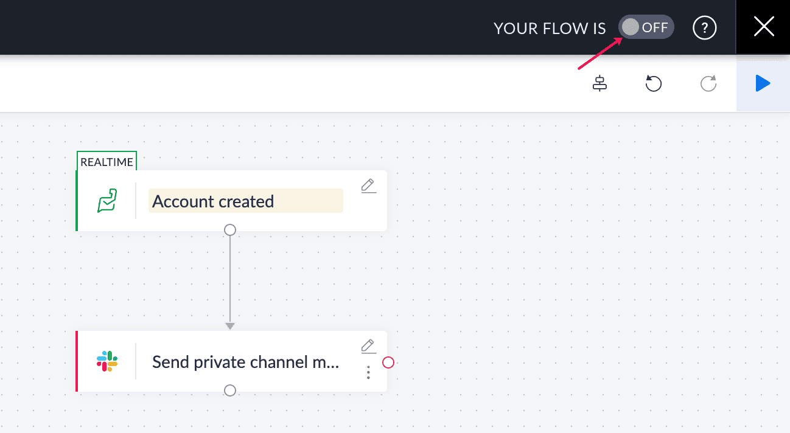
Task: Click the output connector below Account created
Action: 230,230
